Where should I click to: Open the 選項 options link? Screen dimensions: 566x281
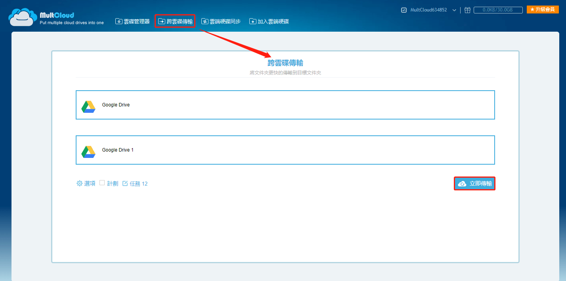90,184
